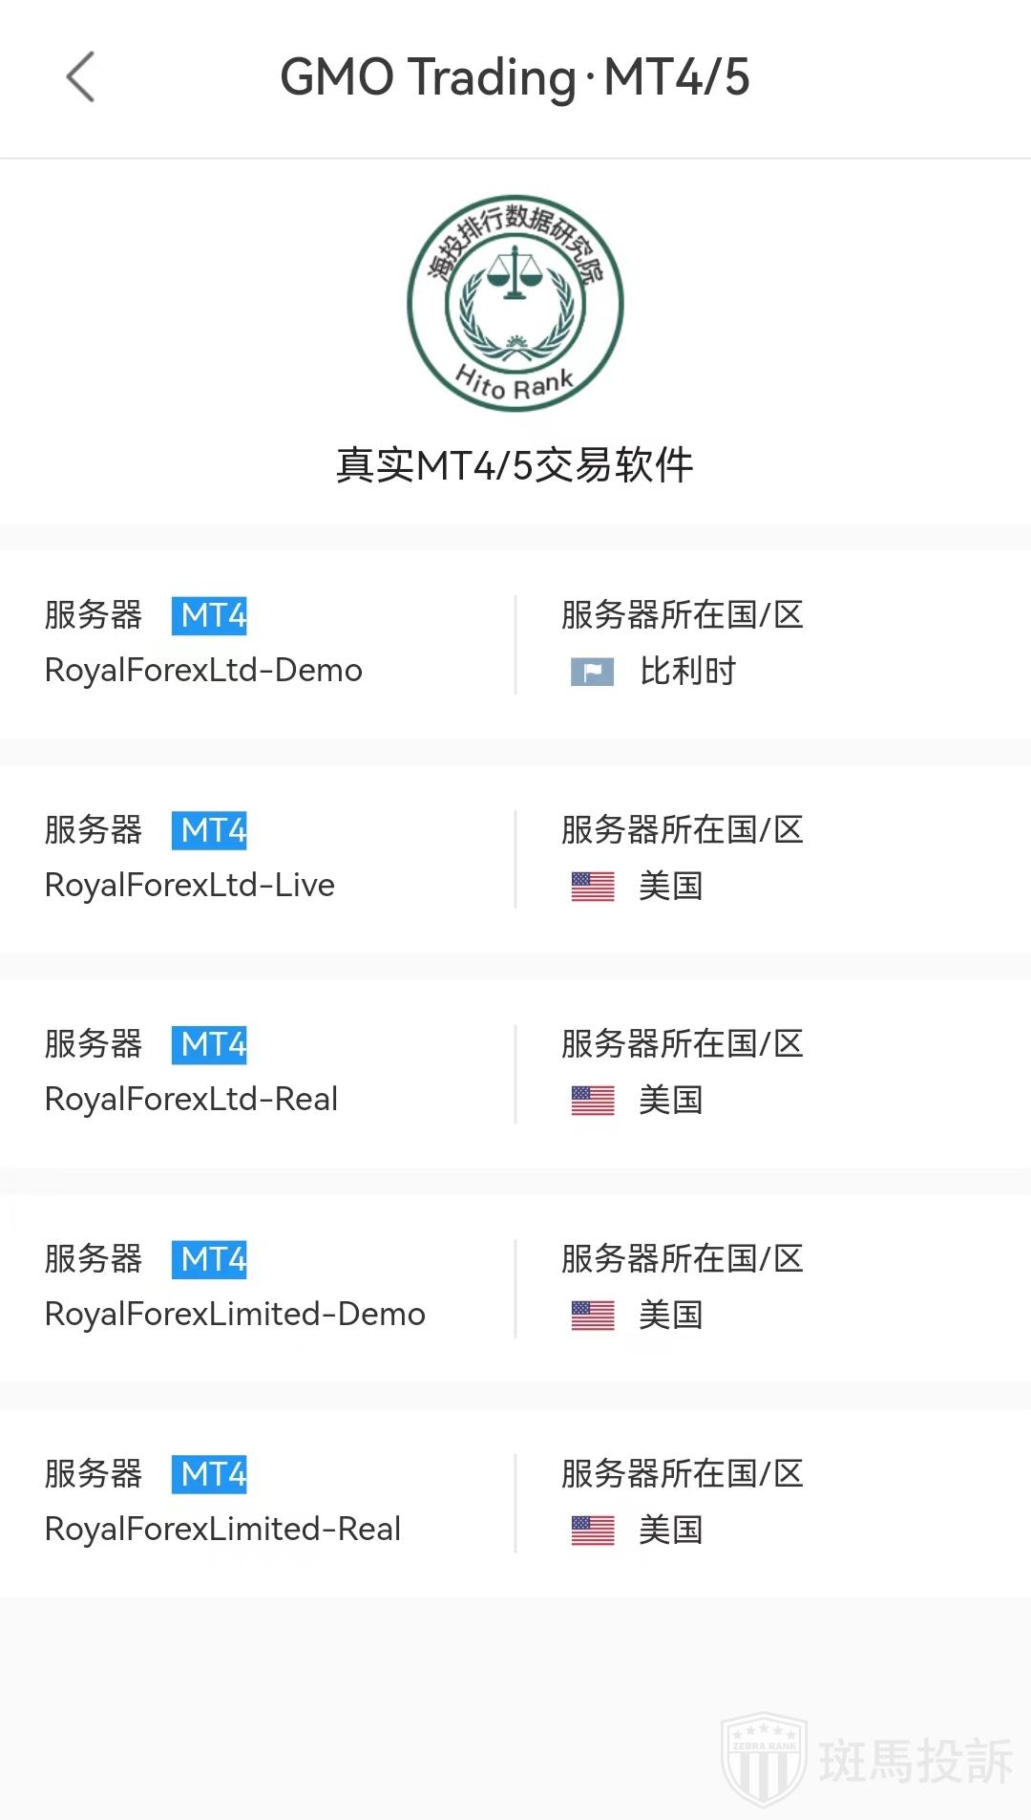Tap the US flag beside RoyalForexLimited-Real
Viewport: 1031px width, 1820px height.
click(593, 1531)
